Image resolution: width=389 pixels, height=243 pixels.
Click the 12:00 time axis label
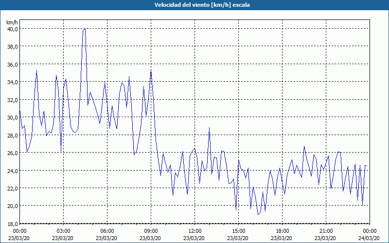point(195,231)
